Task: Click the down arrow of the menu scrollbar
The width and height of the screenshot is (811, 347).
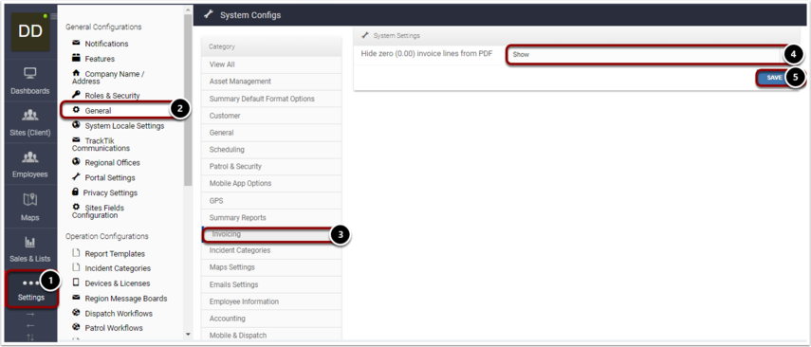Action: point(188,335)
